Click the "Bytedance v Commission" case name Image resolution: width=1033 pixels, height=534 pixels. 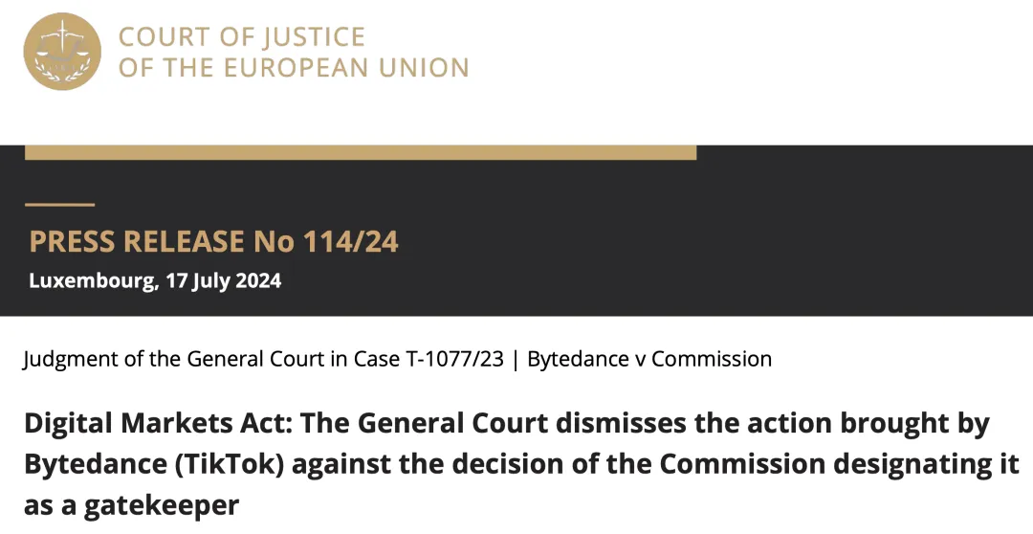click(649, 360)
